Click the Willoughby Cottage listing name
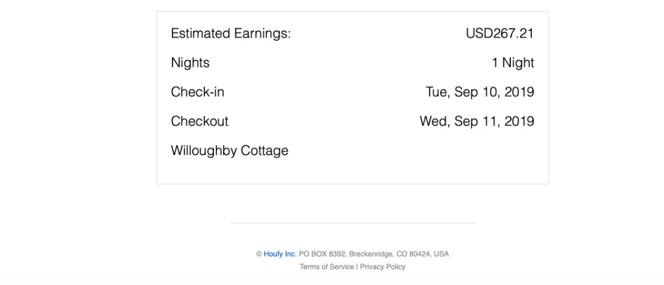This screenshot has width=664, height=285. coord(229,151)
